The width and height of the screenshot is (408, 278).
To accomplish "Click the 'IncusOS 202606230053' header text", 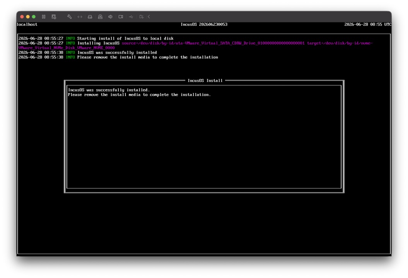I will tap(204, 24).
